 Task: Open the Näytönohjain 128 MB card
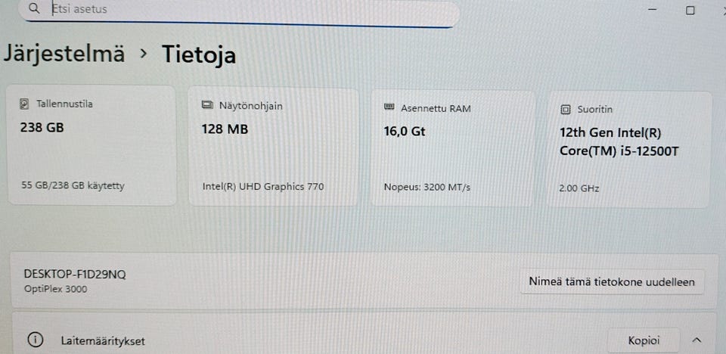[x=274, y=147]
